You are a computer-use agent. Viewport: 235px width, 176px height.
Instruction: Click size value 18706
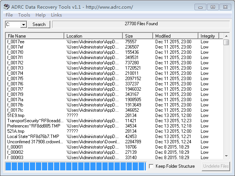pyautogui.click(x=131, y=147)
